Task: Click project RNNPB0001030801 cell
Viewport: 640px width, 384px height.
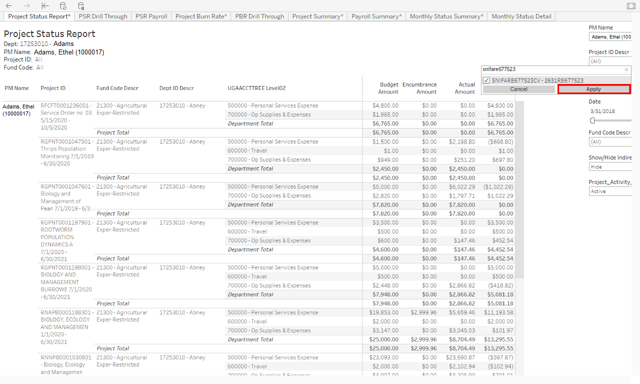Action: pos(66,364)
